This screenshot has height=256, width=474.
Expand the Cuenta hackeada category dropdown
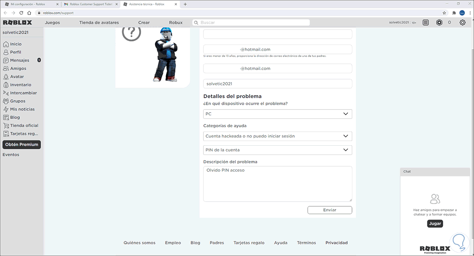278,136
